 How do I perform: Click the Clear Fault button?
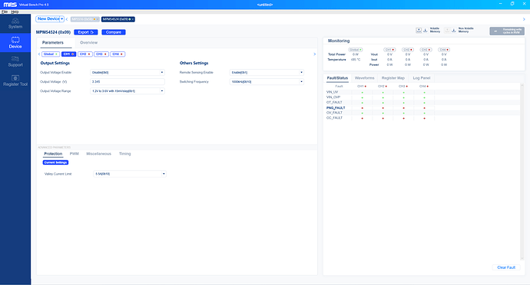tap(506, 267)
